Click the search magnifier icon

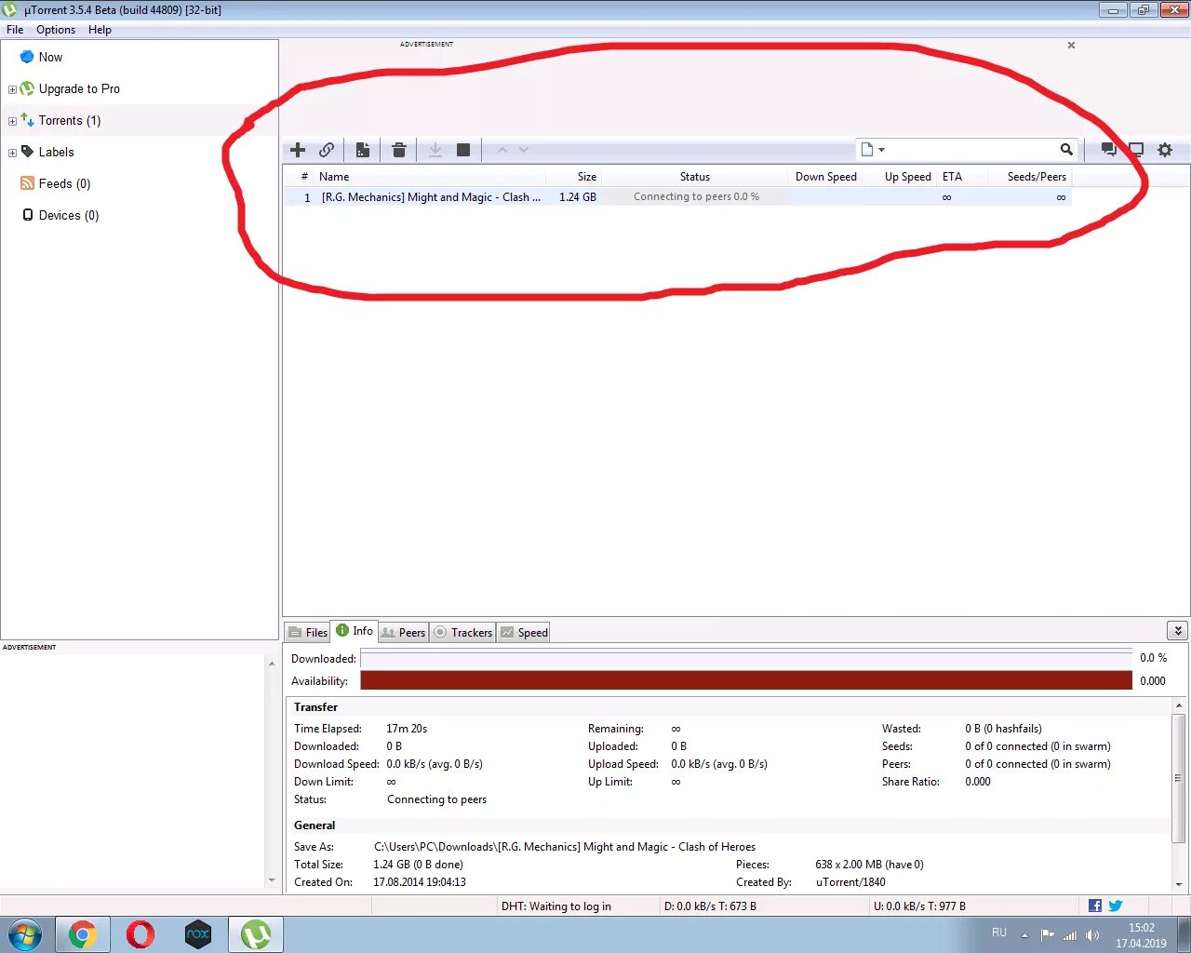coord(1066,150)
